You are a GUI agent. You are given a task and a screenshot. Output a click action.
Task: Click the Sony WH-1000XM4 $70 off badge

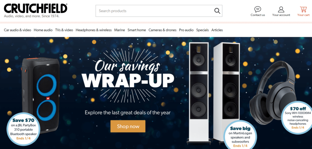click(298, 118)
